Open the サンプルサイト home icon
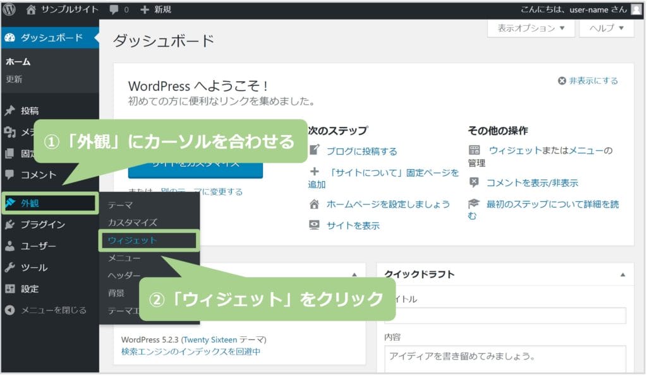The height and width of the screenshot is (376, 647). click(x=31, y=9)
